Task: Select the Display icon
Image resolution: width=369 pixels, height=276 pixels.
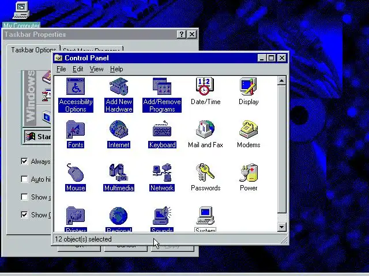Action: (x=248, y=86)
